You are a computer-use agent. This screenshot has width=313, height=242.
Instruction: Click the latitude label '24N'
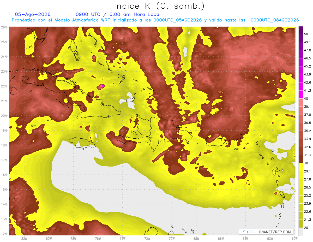(x=4, y=57)
